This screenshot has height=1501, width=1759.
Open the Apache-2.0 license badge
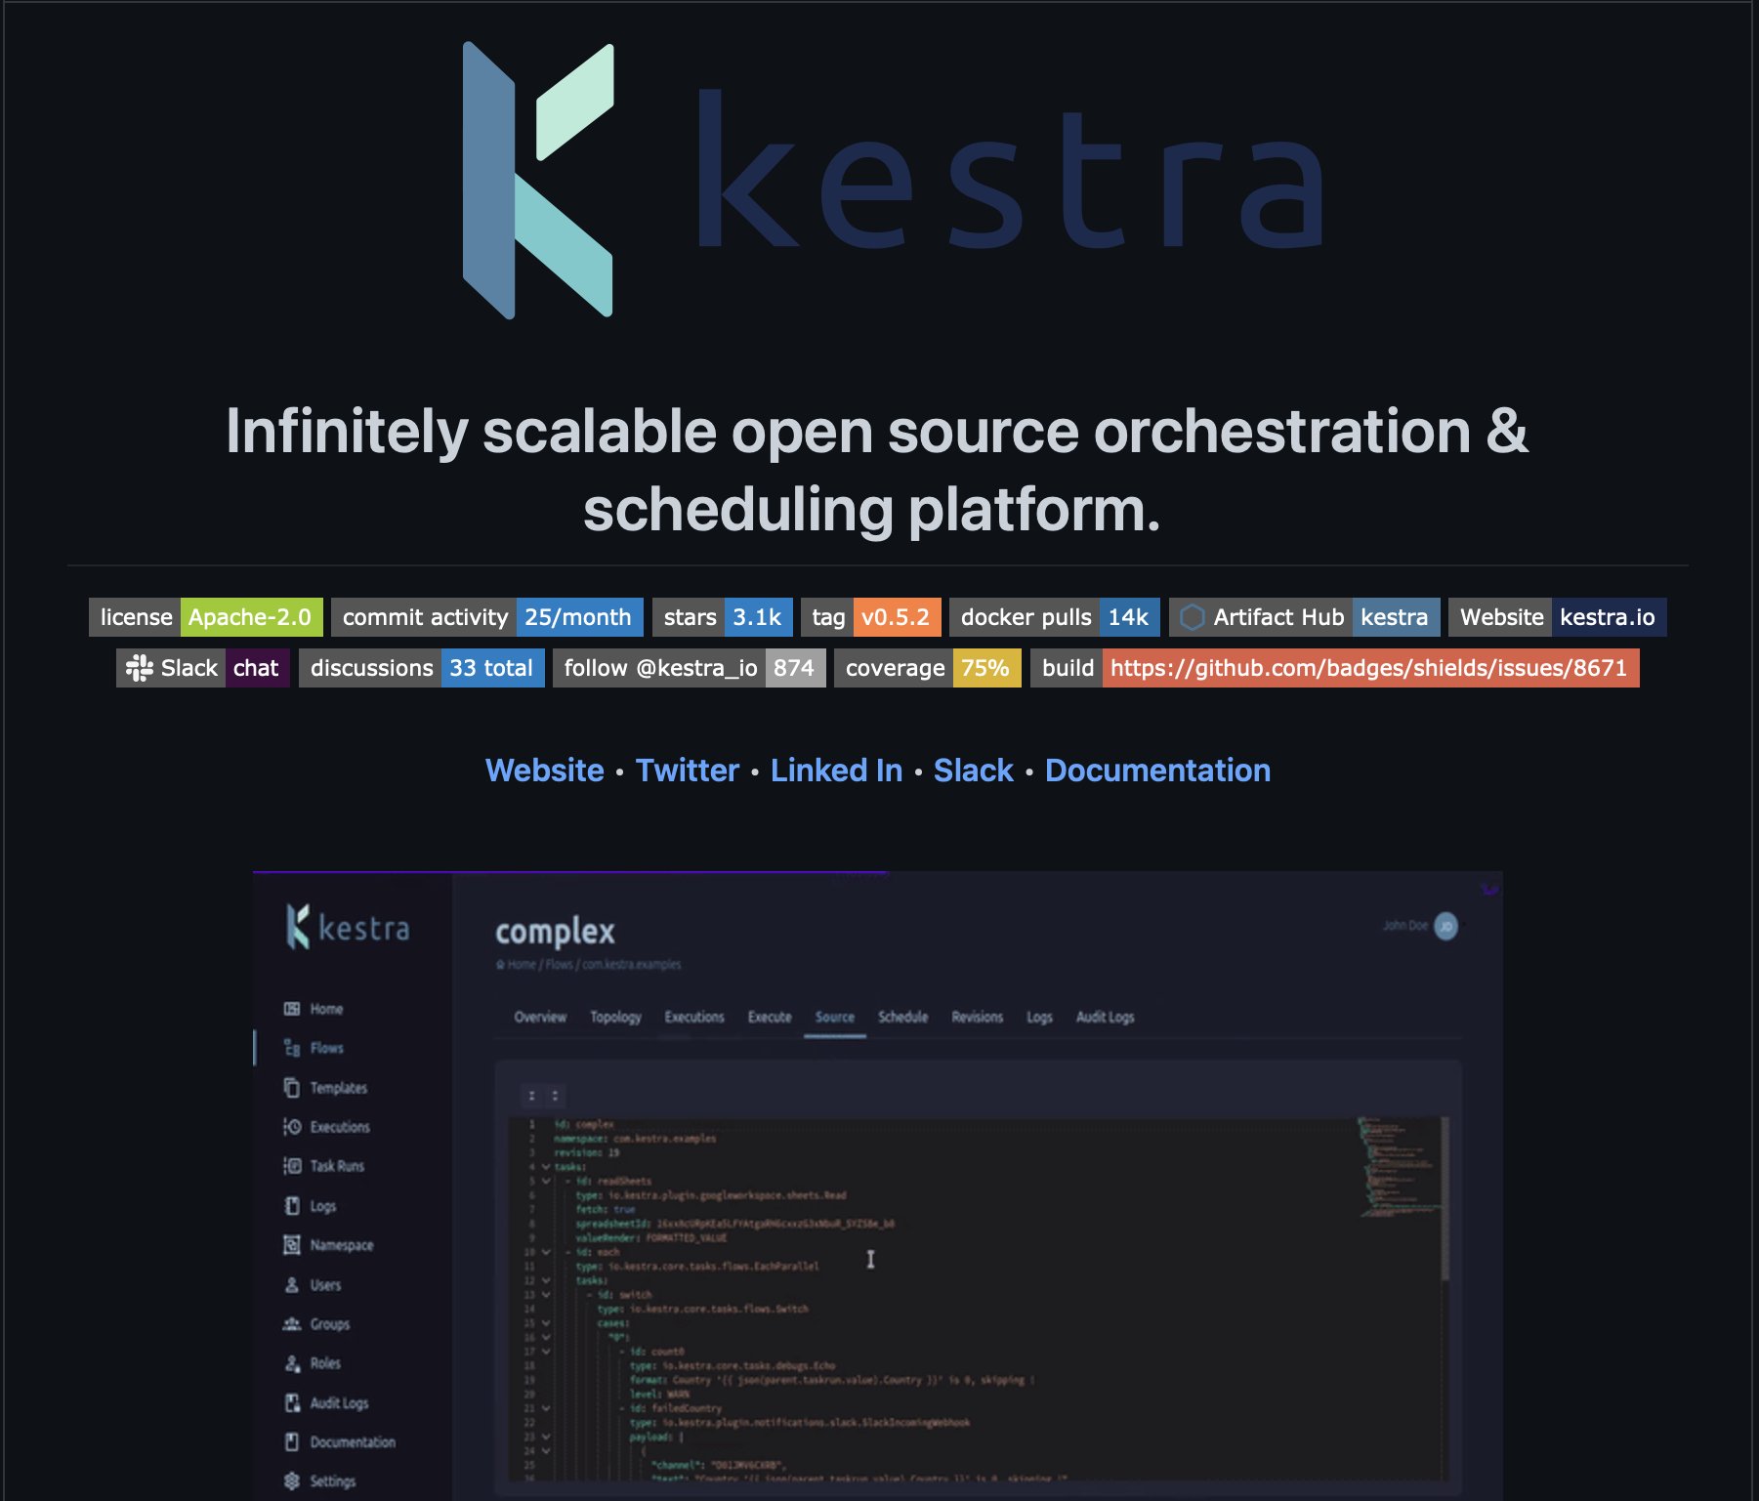point(206,617)
